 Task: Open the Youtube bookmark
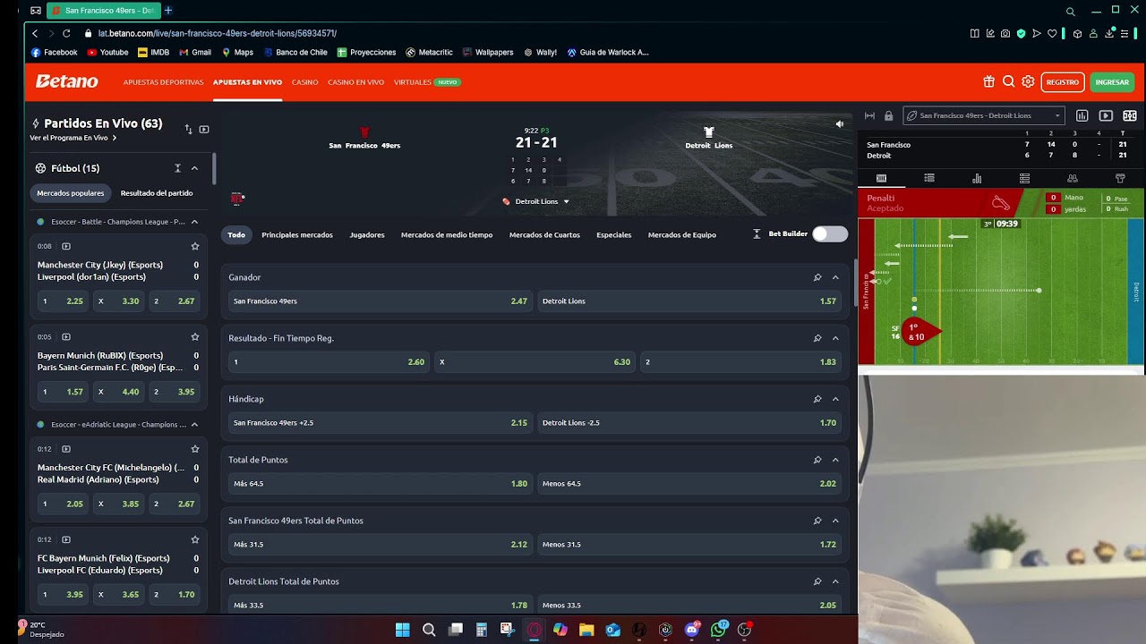point(107,53)
